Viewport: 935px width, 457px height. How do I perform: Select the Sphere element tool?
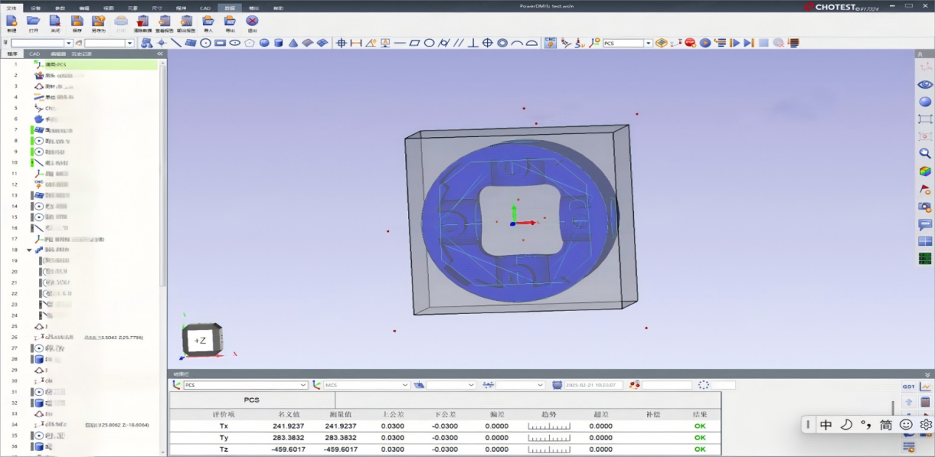pos(264,43)
